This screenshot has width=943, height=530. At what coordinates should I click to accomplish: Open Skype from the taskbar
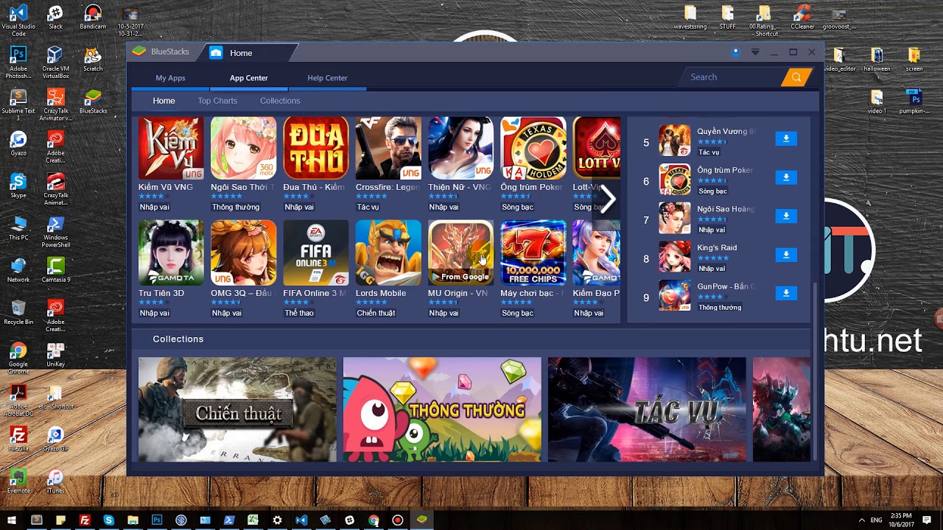point(109,520)
